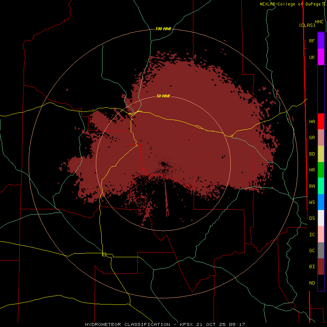Click the ND black legend block
327x327 pixels.
(x=321, y=283)
